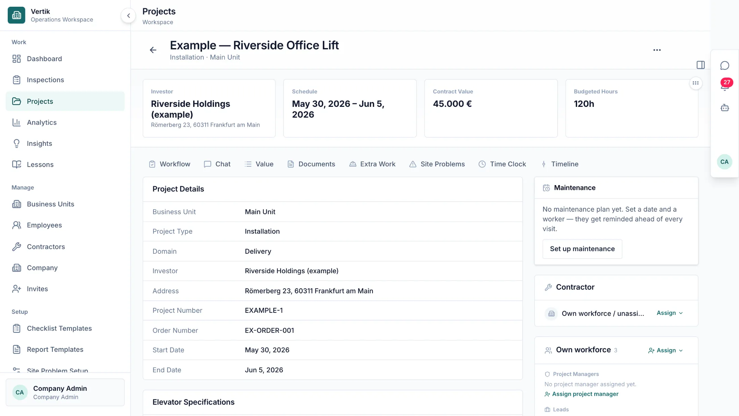
Task: Click the Leads label in workforce panel
Action: coord(561,410)
